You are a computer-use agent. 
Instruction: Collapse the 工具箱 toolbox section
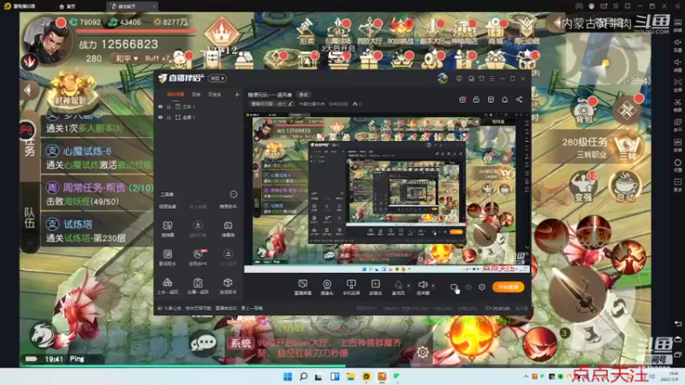point(233,194)
